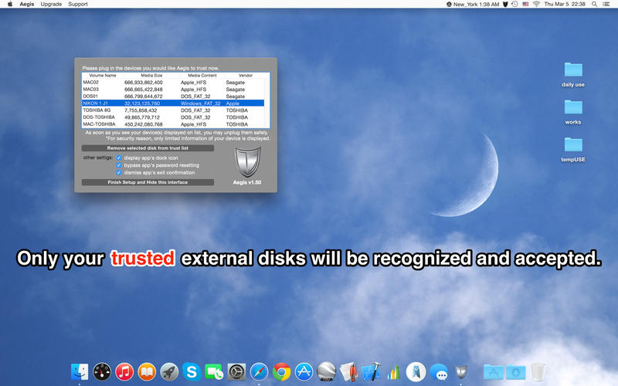Viewport: 618px width, 386px height.
Task: Uncheck 'bypass app's password resetting'
Action: coord(118,164)
